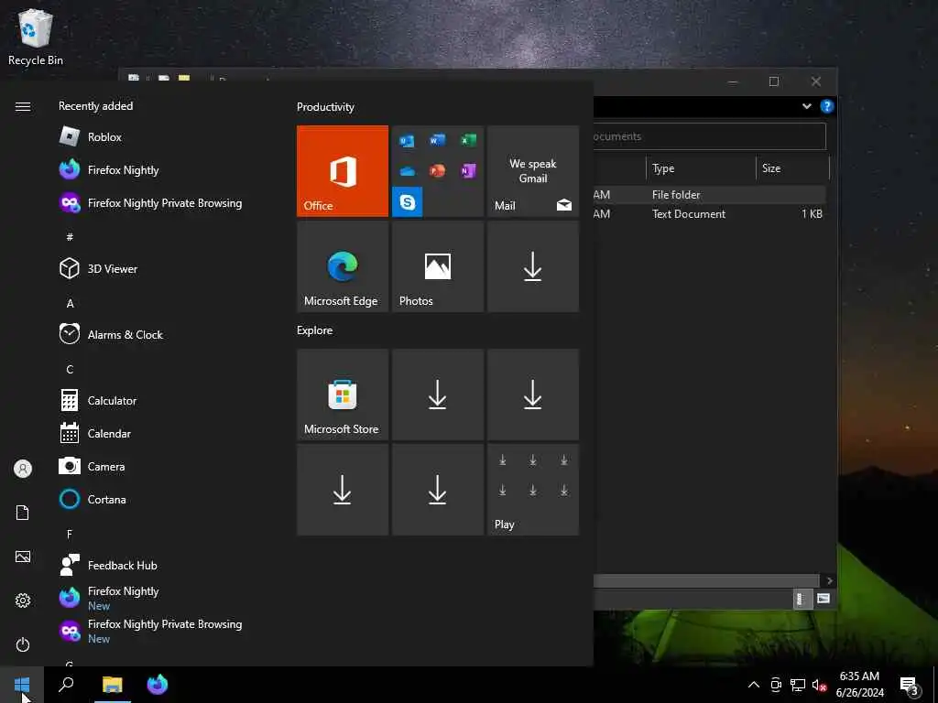Show hidden system tray icons
The image size is (938, 703).
coord(754,685)
